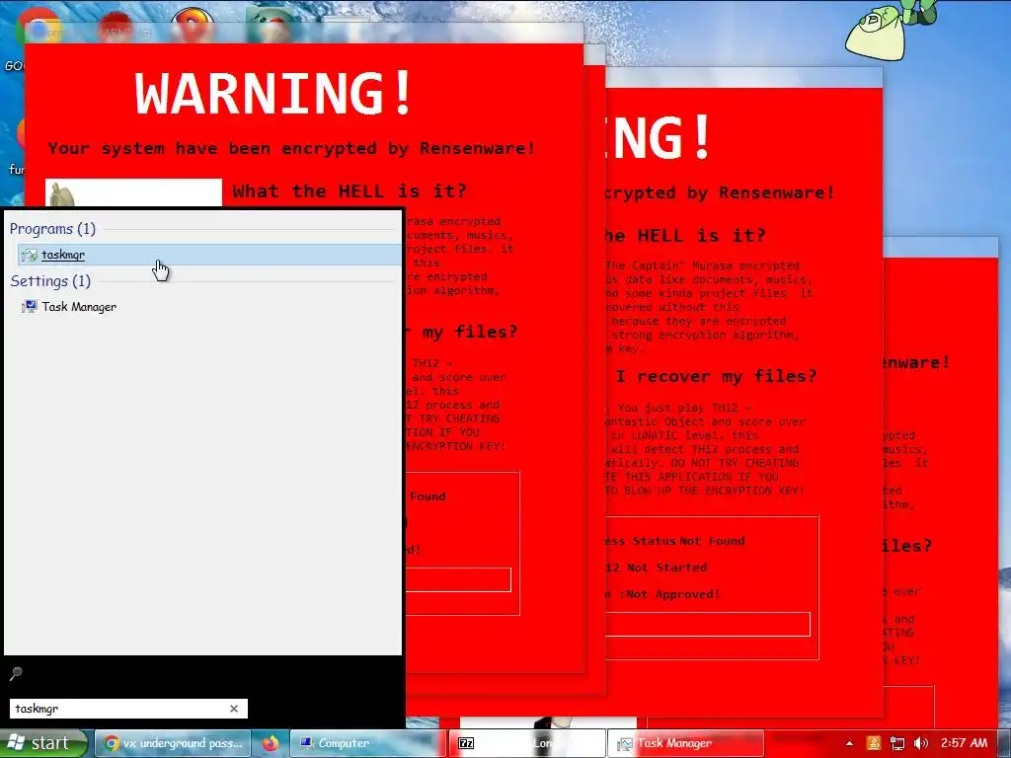Click the 'I recover my files?' heading in the second window

tap(716, 376)
